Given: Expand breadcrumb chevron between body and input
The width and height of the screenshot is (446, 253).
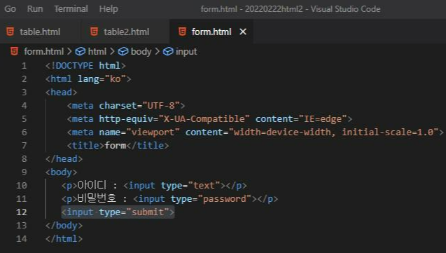Looking at the screenshot, I should [x=158, y=51].
